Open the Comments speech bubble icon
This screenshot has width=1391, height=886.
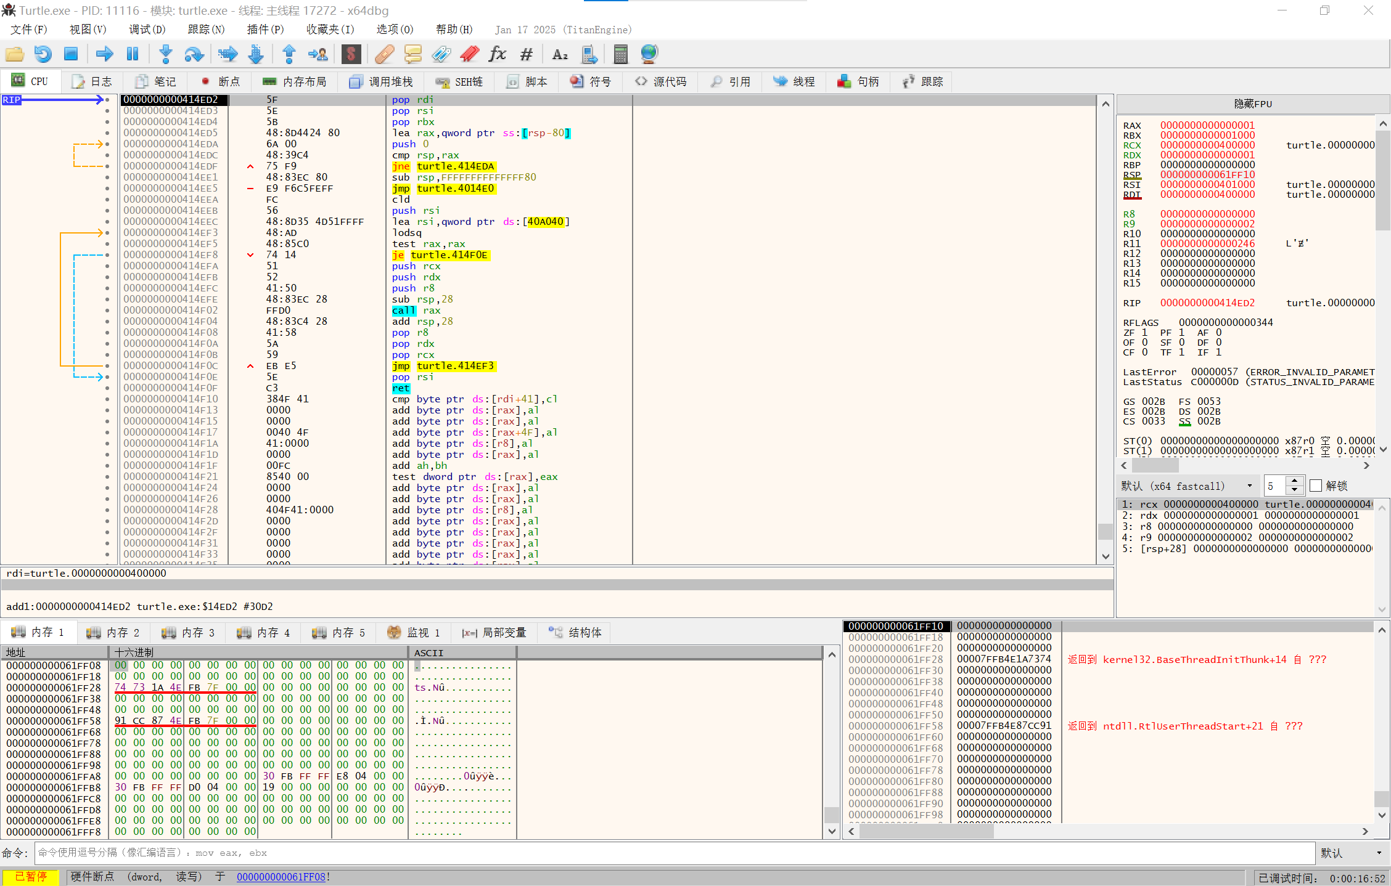pyautogui.click(x=412, y=54)
